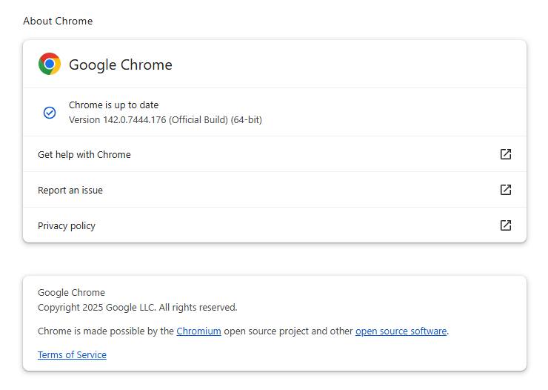This screenshot has height=390, width=548.
Task: Click the (Official Build) text
Action: pos(198,120)
